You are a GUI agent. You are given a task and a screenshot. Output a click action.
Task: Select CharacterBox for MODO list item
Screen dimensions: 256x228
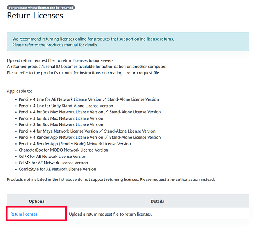(x=63, y=150)
